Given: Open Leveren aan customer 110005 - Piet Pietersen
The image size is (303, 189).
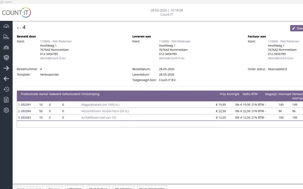Looking at the screenshot, I should click(175, 41).
